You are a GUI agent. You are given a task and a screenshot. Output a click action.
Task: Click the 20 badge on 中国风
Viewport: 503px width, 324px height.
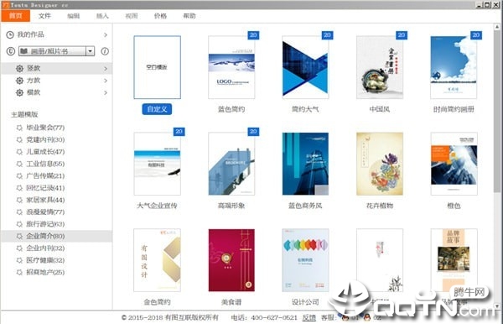click(402, 35)
